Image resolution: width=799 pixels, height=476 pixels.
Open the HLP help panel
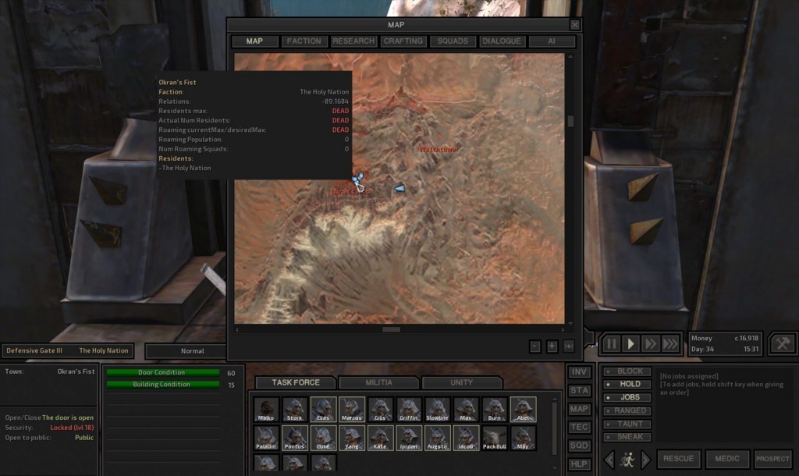pos(579,464)
